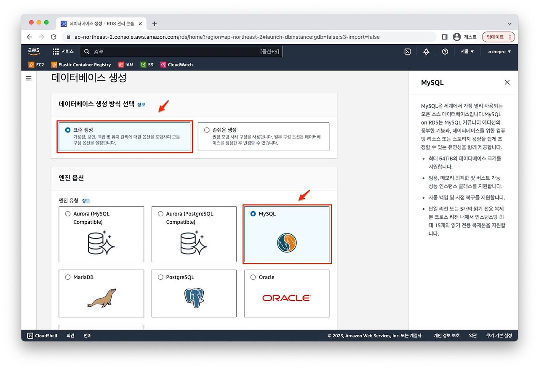This screenshot has width=539, height=369.
Task: Click the MySQL heading in info panel
Action: click(x=432, y=82)
